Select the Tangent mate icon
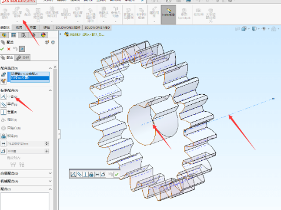 tap(3, 120)
